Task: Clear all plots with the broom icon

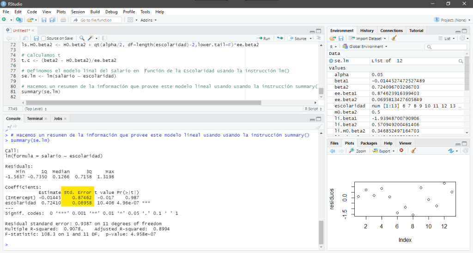Action: [413, 151]
